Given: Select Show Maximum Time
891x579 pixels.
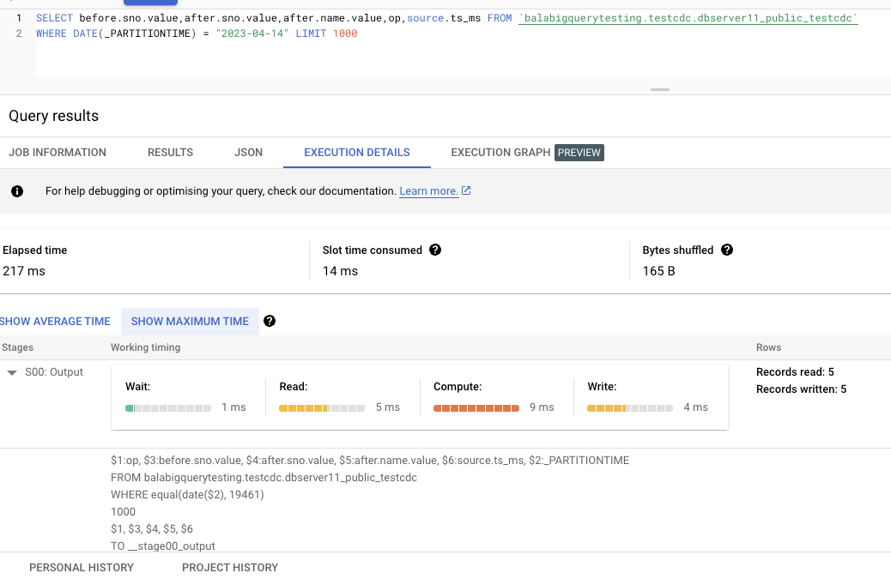Looking at the screenshot, I should (x=190, y=322).
